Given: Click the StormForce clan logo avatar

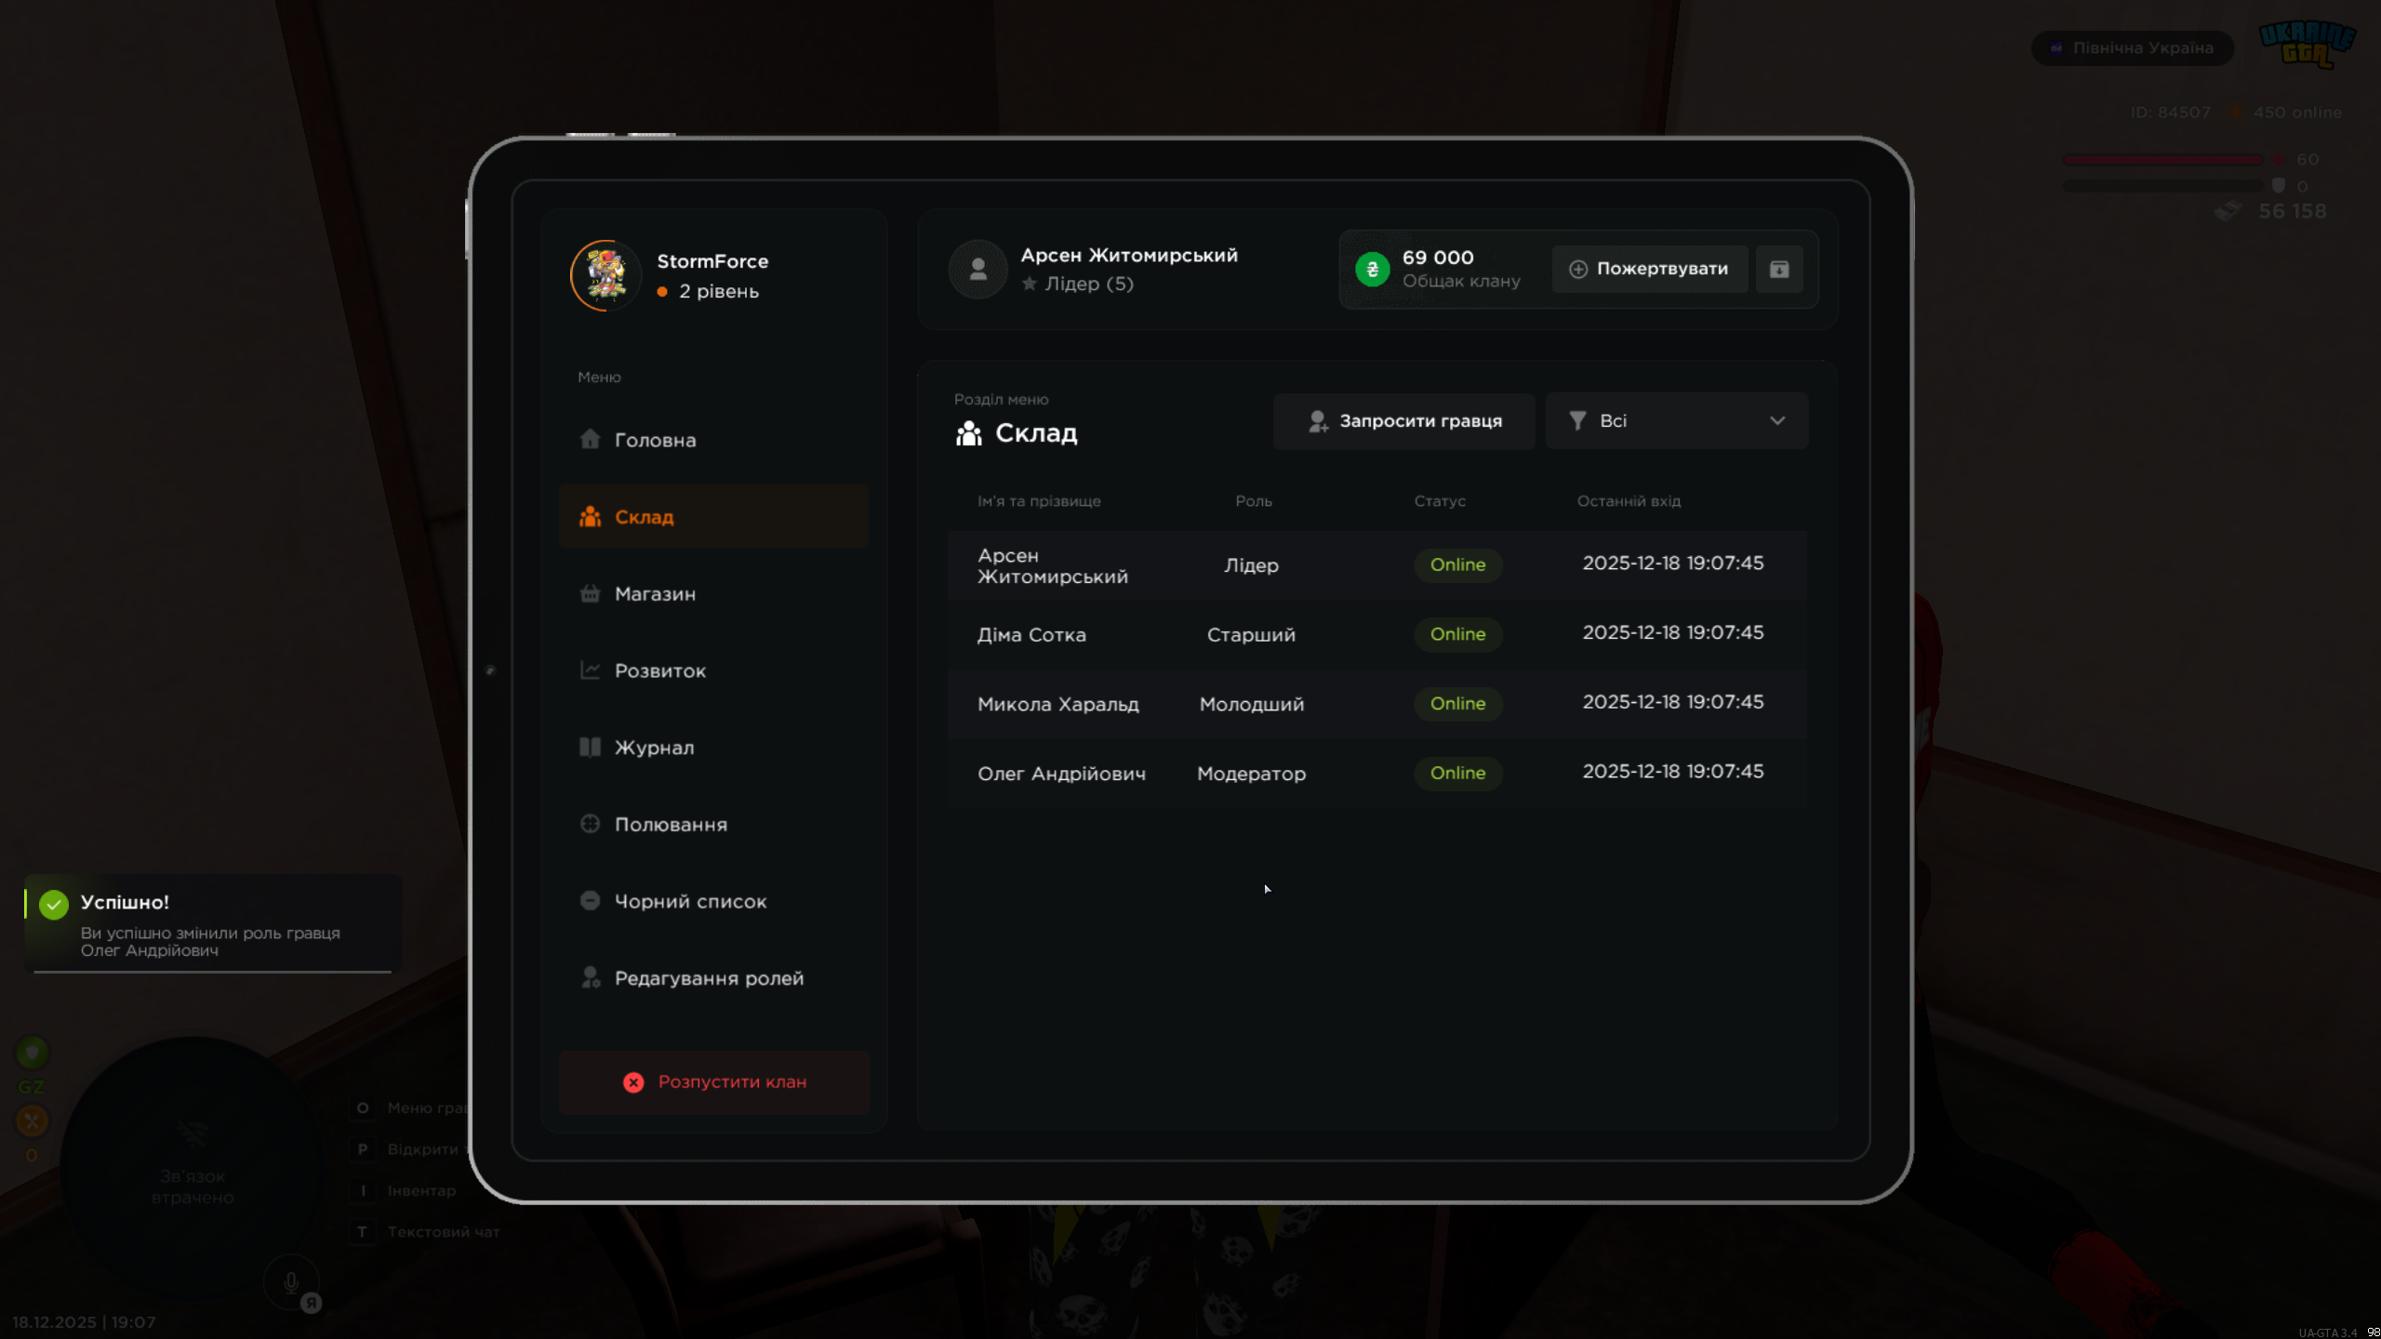Looking at the screenshot, I should pyautogui.click(x=606, y=275).
